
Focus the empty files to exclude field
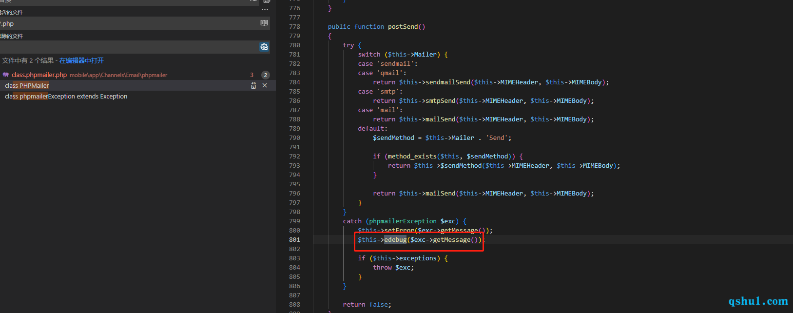coord(129,47)
